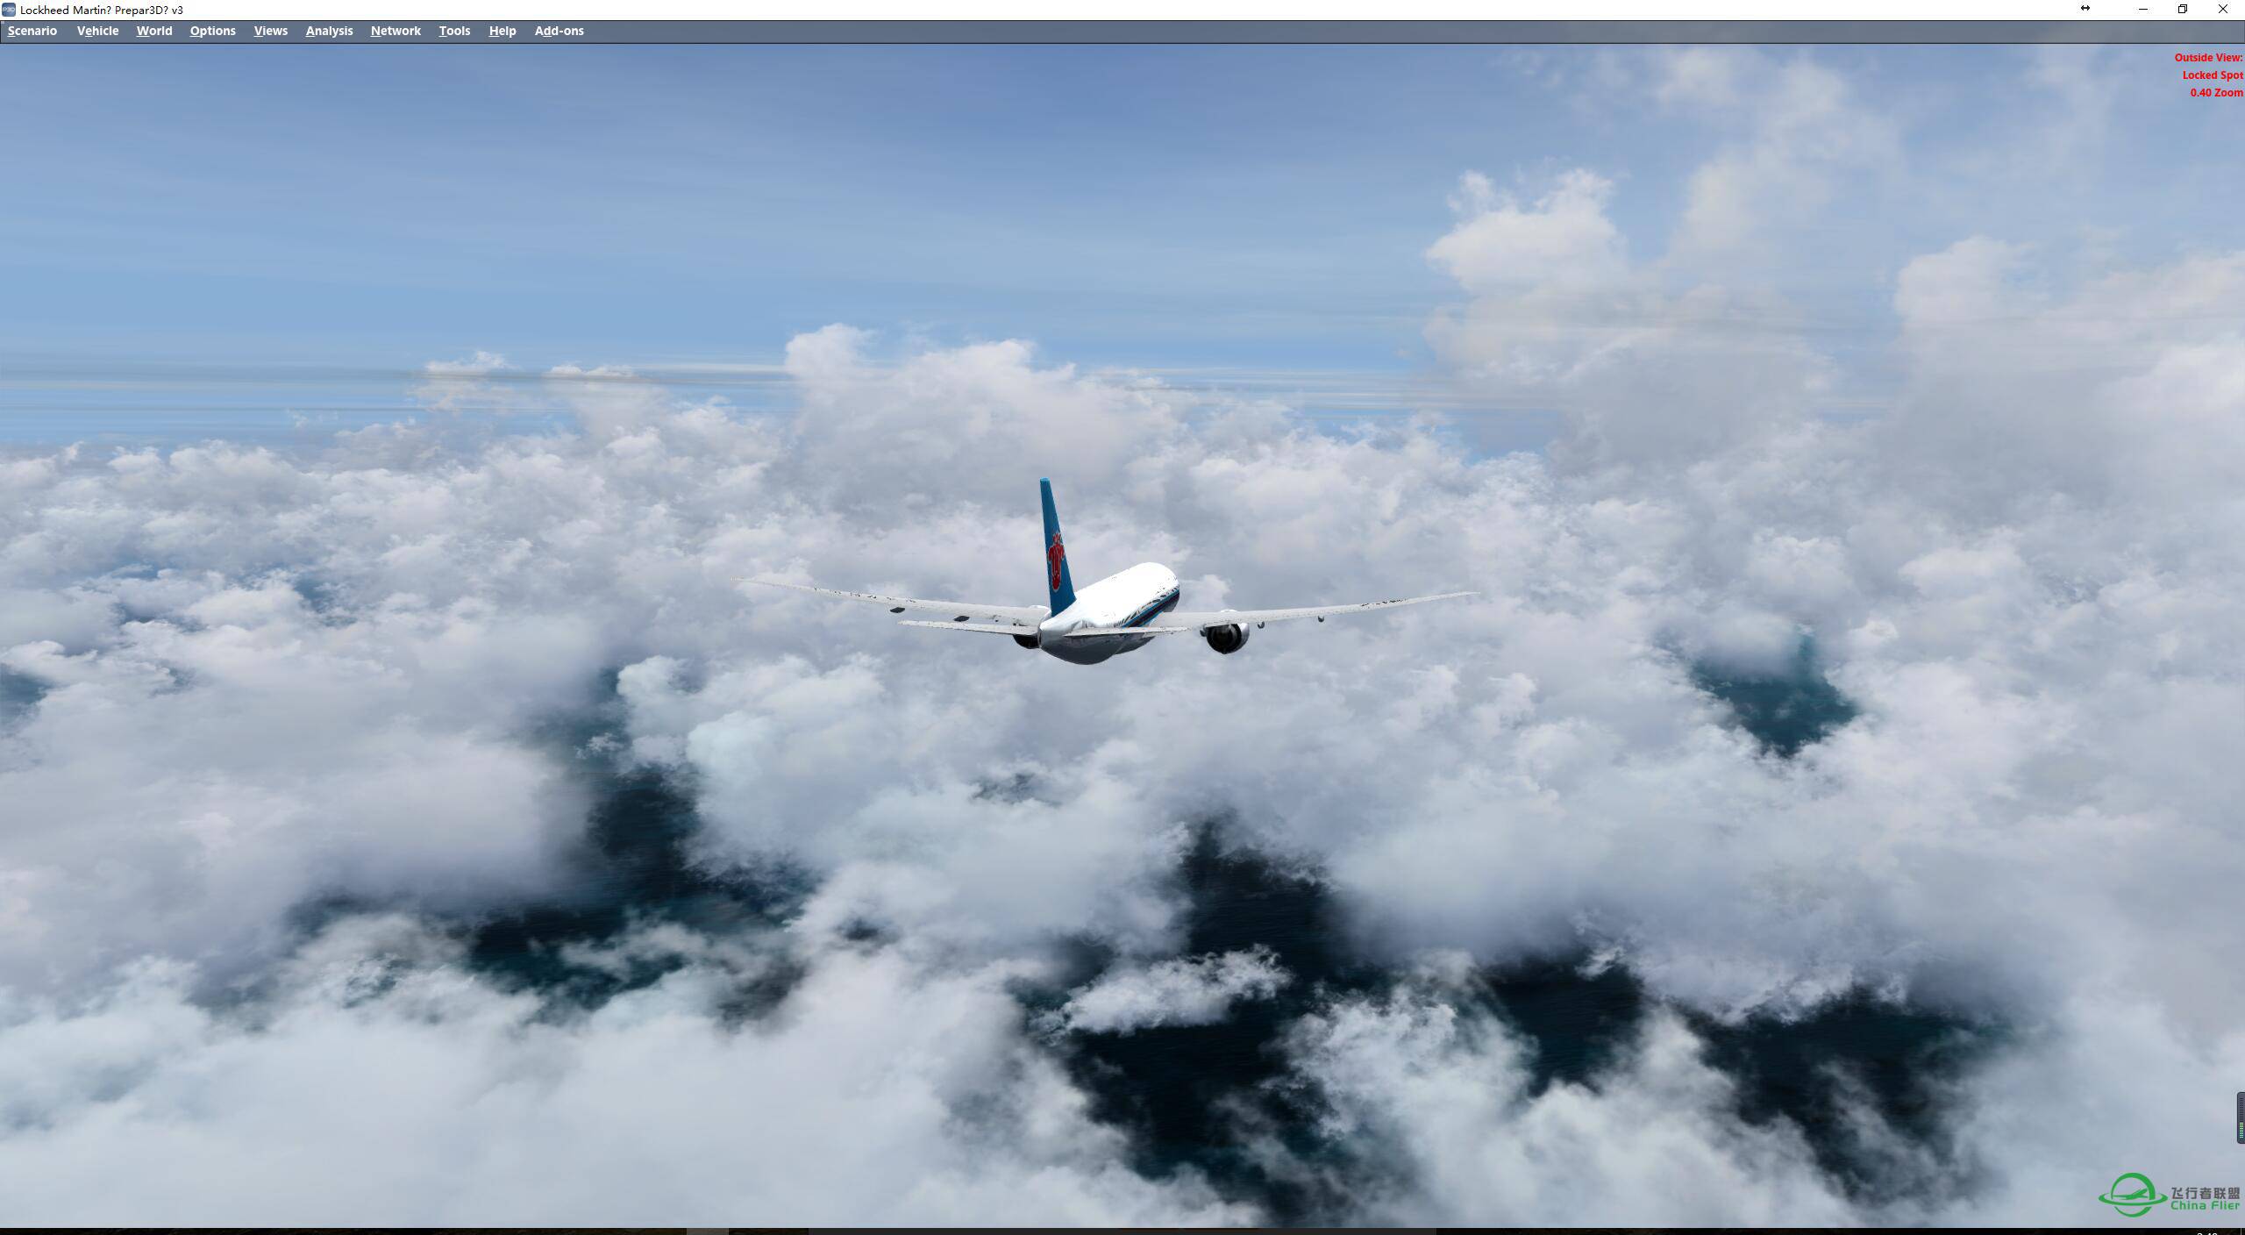Click the Vehicle menu
The image size is (2245, 1235).
click(97, 31)
